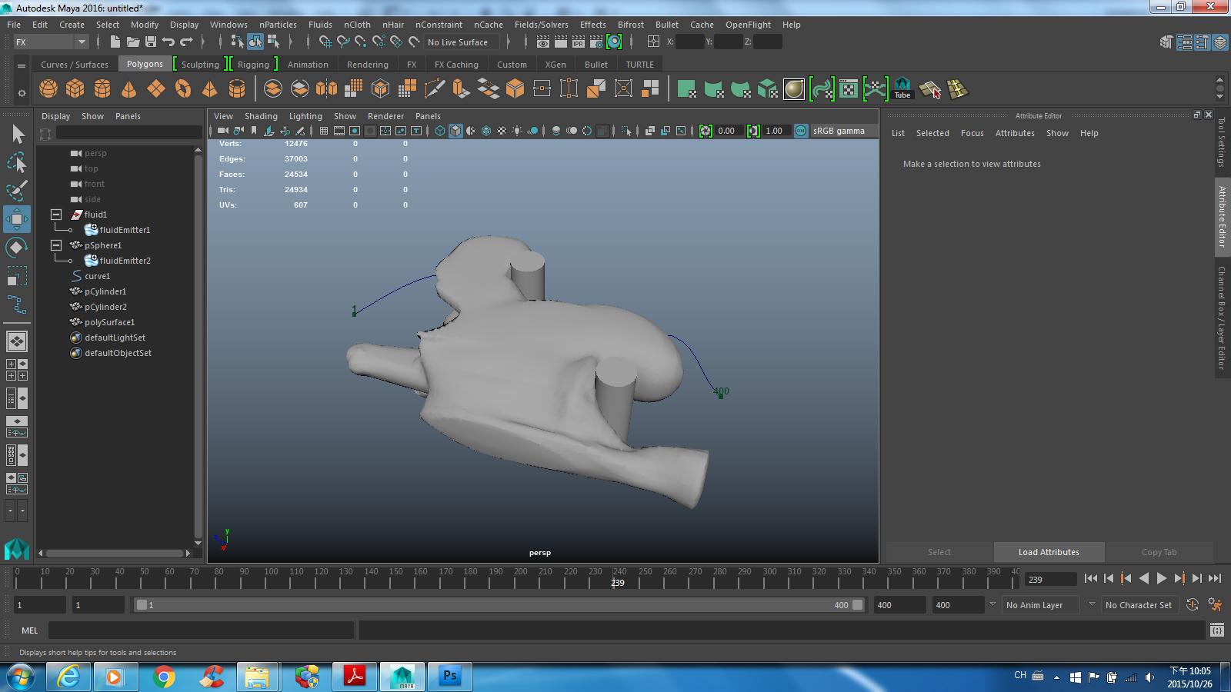Open the menu set dropdown showing FX

click(50, 42)
